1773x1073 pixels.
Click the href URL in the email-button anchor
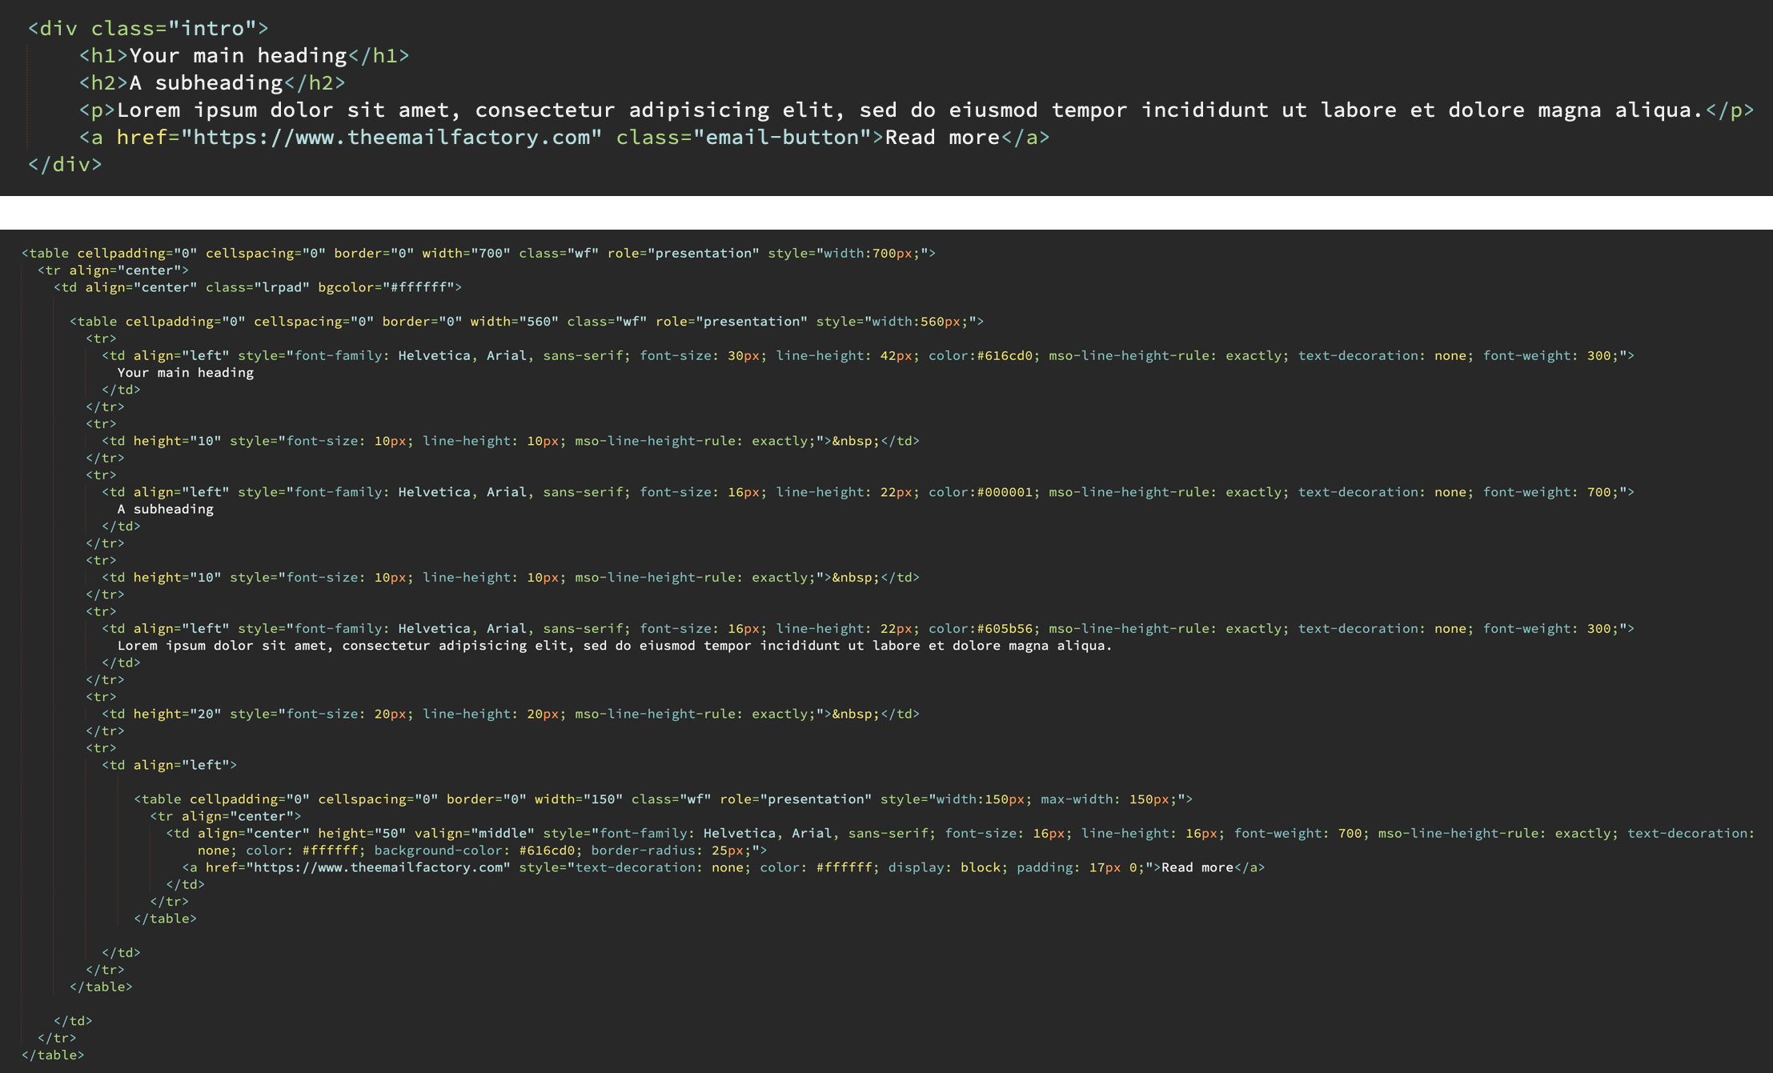point(391,137)
